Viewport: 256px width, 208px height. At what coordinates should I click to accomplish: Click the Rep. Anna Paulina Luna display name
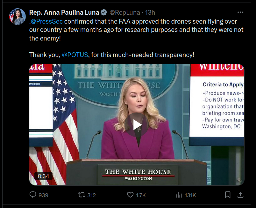pos(64,12)
